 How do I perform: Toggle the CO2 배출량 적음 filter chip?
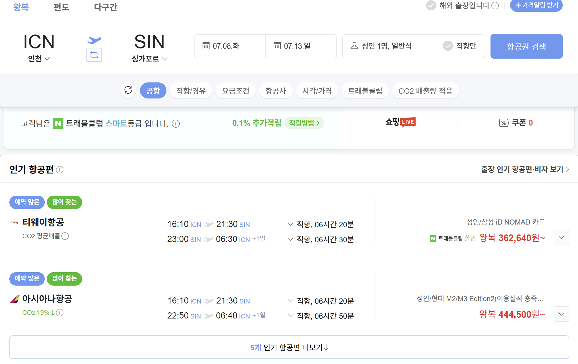tap(425, 90)
